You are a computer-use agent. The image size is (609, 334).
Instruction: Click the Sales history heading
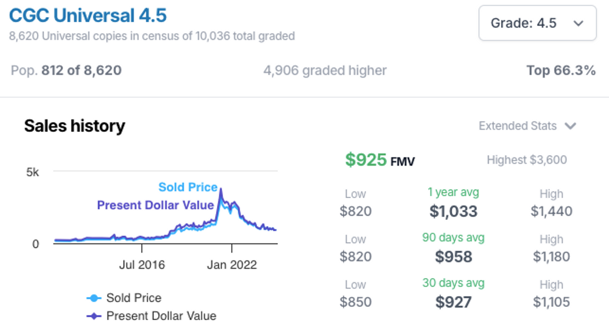75,126
